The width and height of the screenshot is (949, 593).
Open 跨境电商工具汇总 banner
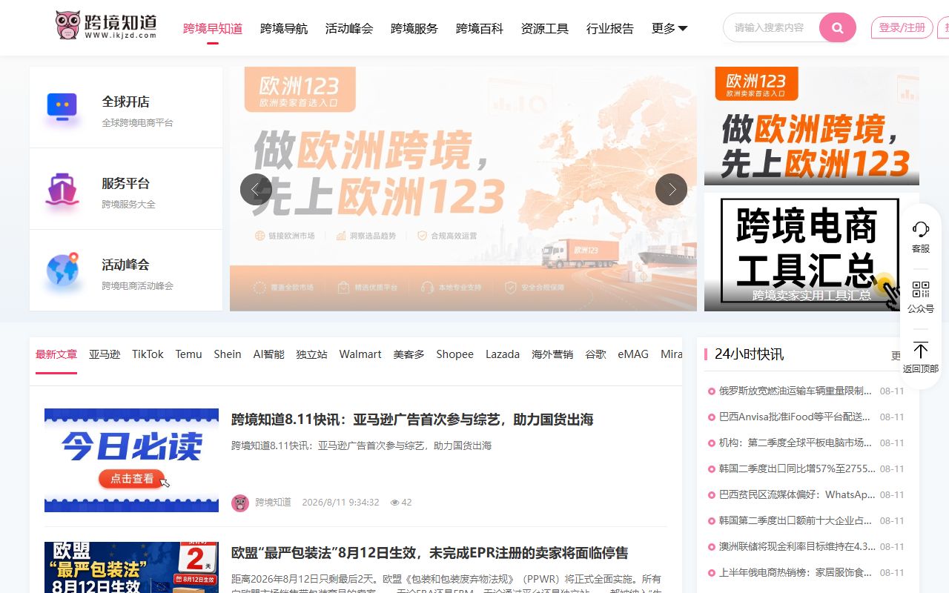pyautogui.click(x=812, y=252)
